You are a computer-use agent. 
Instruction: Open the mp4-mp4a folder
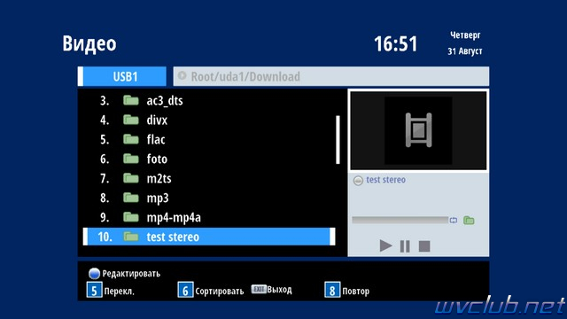coord(209,218)
